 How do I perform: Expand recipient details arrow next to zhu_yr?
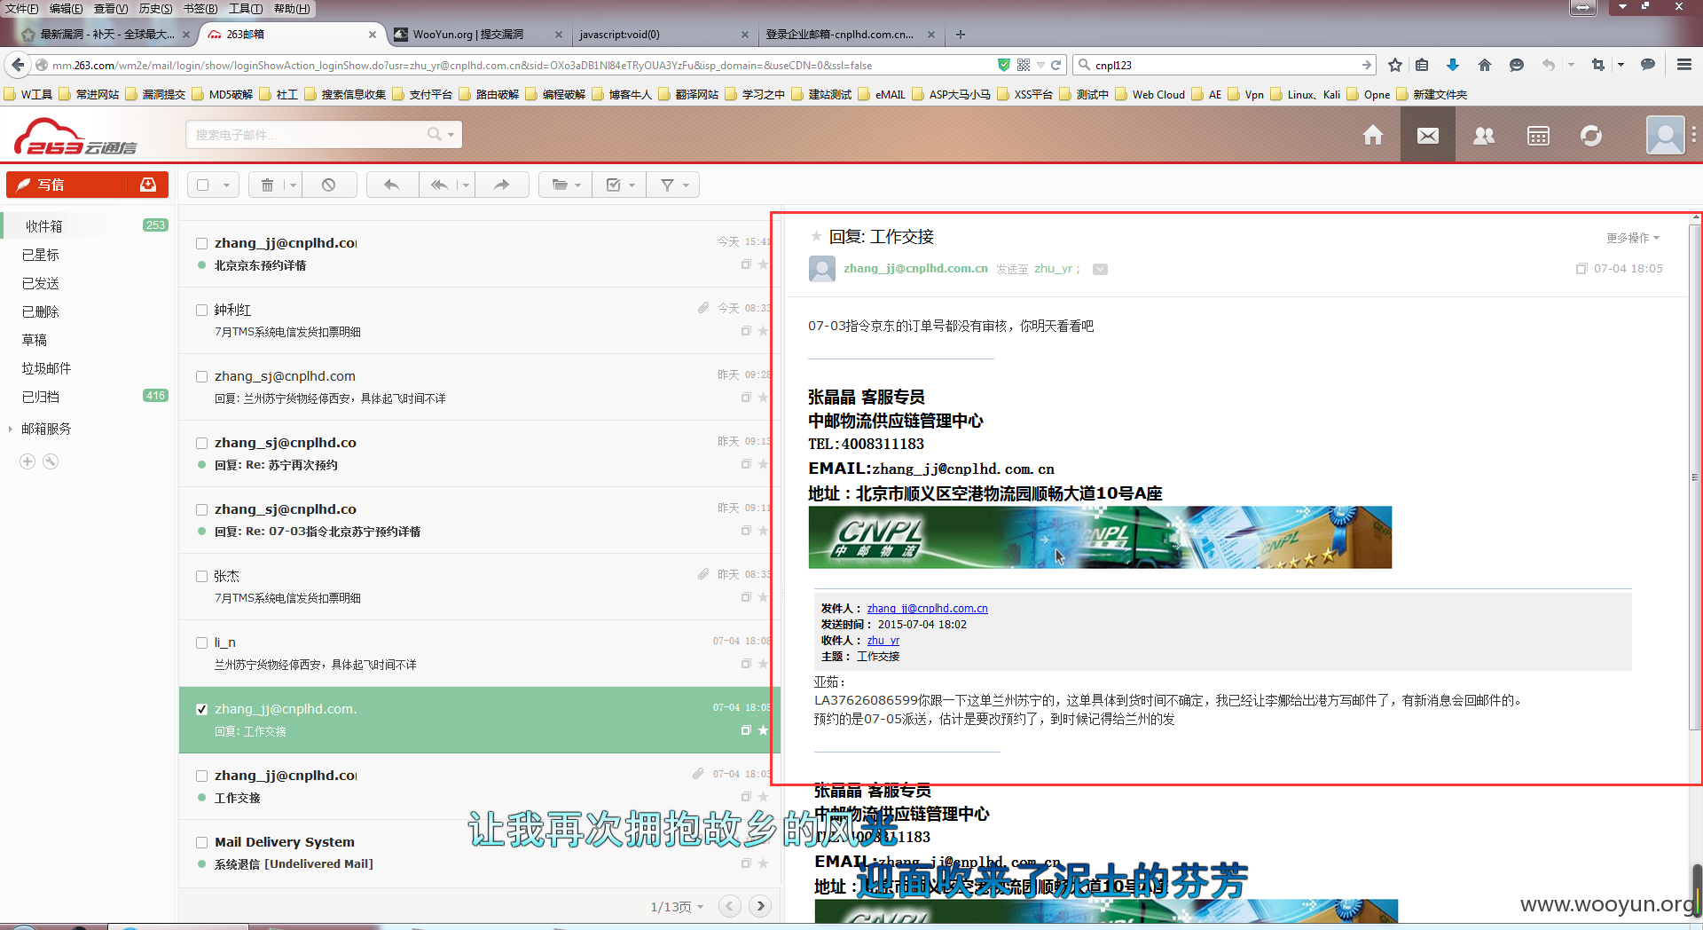(x=1100, y=269)
